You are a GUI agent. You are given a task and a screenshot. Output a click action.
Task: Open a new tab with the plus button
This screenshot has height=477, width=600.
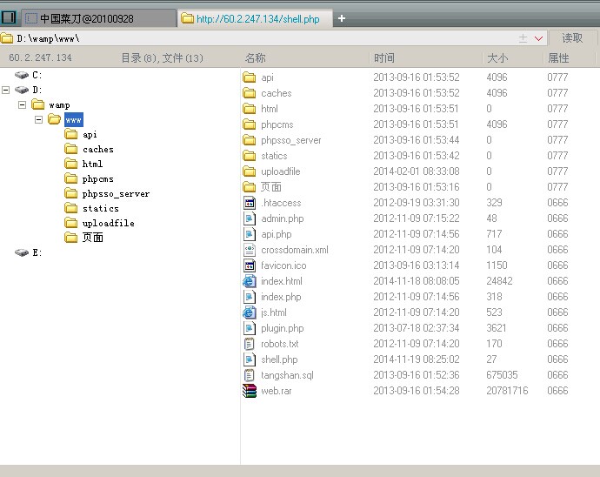(x=342, y=18)
